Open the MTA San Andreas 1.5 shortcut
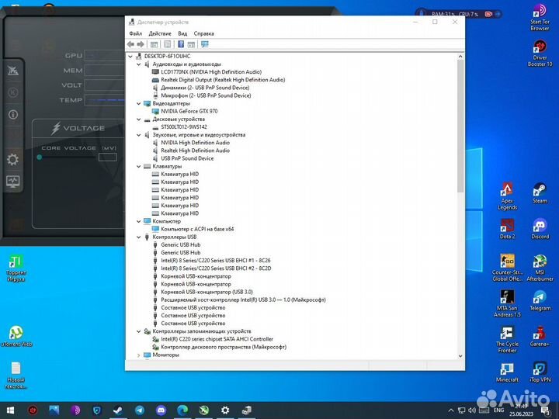The height and width of the screenshot is (419, 559). 507,303
